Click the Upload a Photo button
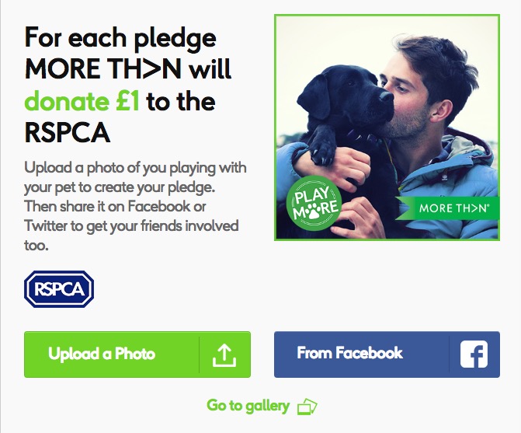 tap(137, 354)
